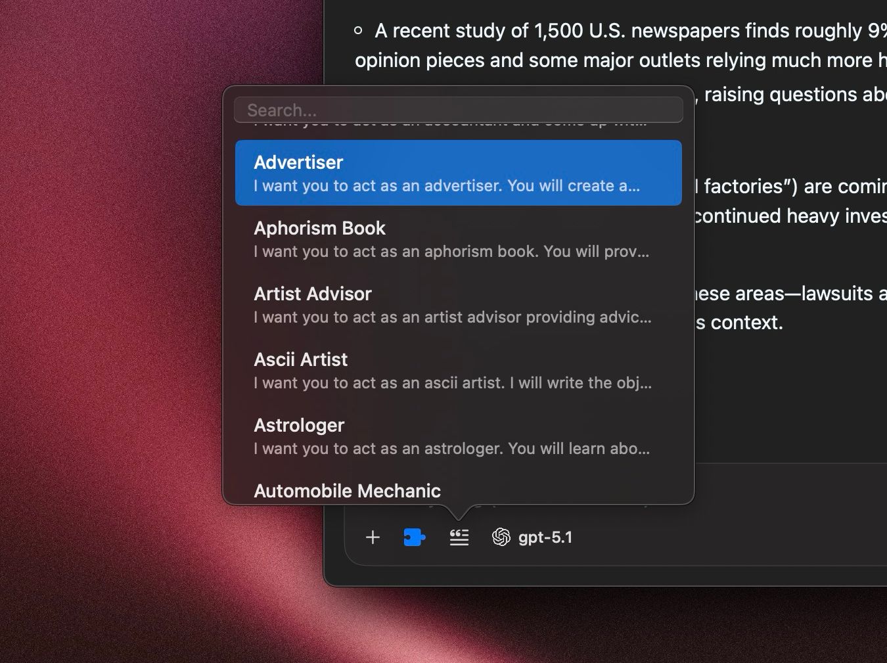
Task: Choose the Aphorism Book prompt
Action: 458,239
